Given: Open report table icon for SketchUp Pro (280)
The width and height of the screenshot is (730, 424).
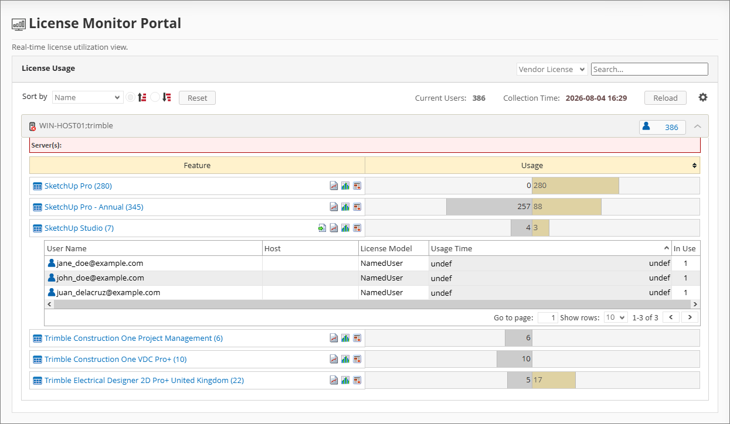Looking at the screenshot, I should point(357,186).
